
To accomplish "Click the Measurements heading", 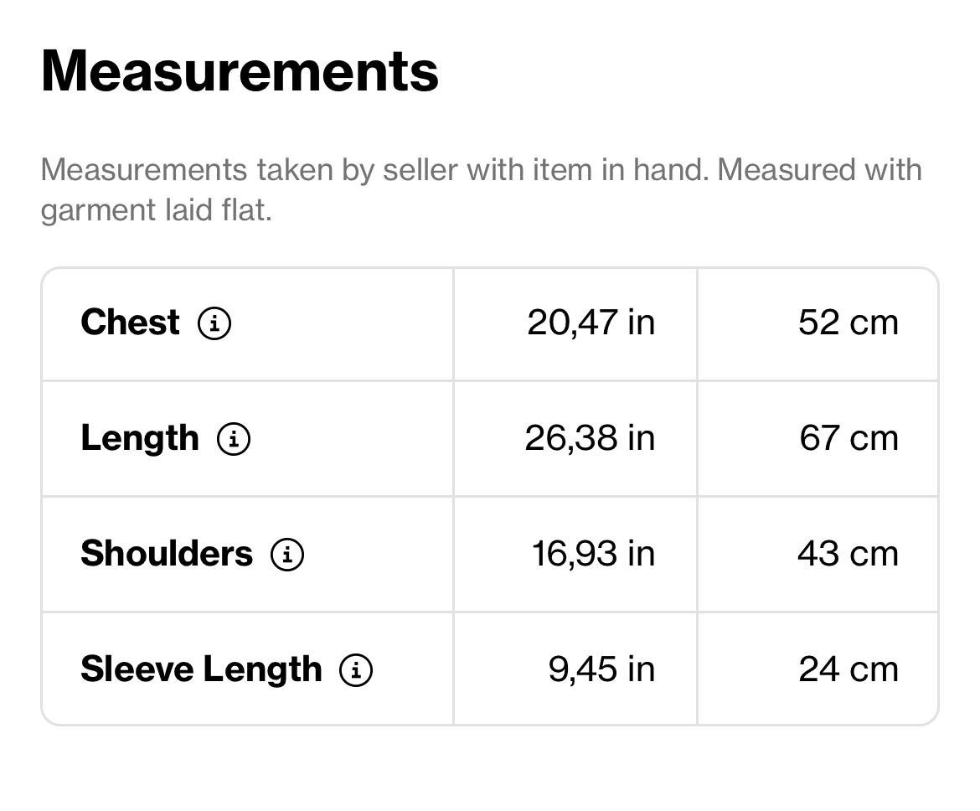I will 240,71.
